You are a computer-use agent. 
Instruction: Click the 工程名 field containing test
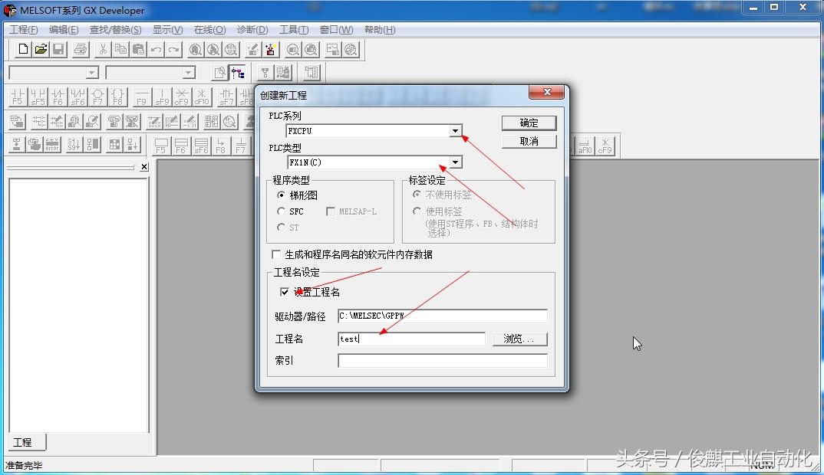[x=411, y=339]
